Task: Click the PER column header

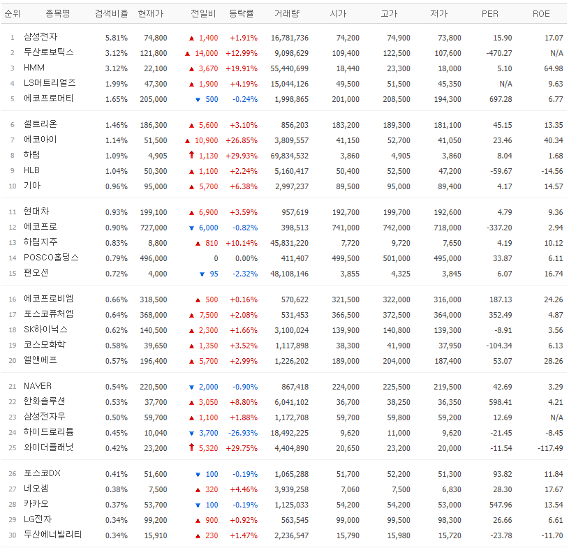Action: [490, 14]
